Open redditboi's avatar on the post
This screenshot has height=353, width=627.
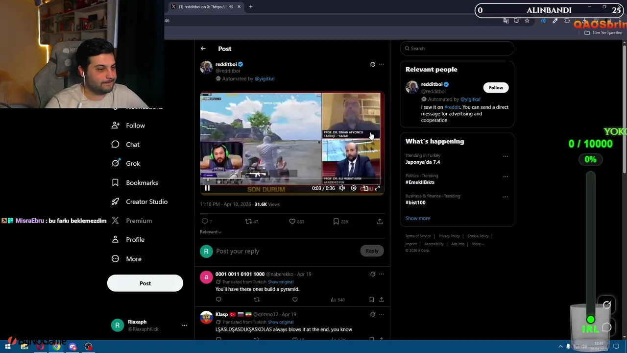(206, 67)
